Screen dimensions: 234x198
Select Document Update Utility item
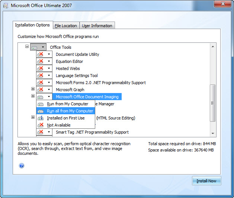coord(77,54)
